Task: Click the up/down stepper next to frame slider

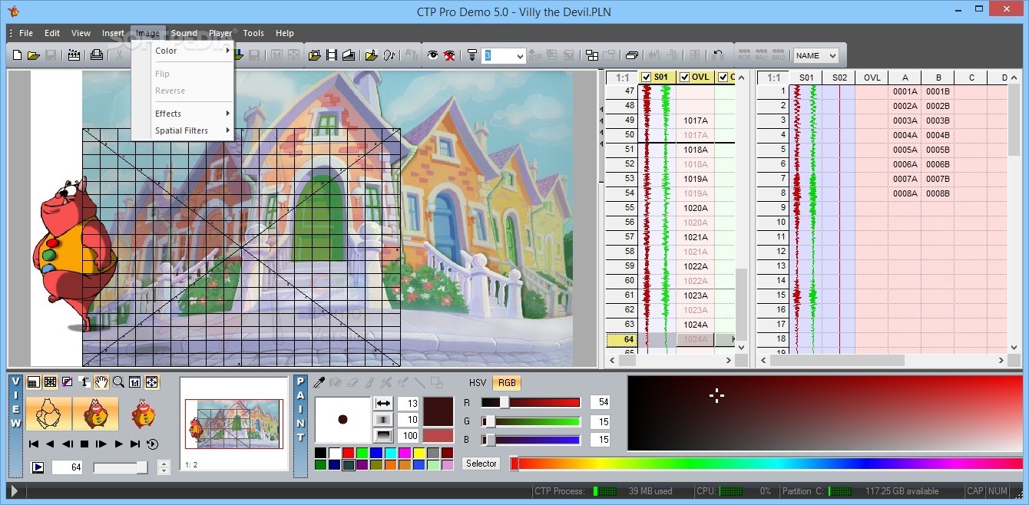Action: click(x=164, y=467)
